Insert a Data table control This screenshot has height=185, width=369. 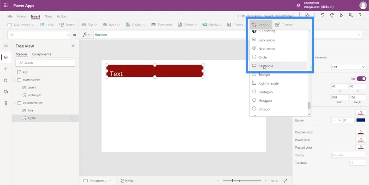162,25
